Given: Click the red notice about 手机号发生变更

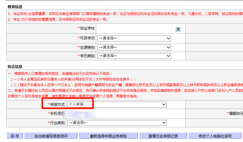Looking at the screenshot, I should coord(73,96).
